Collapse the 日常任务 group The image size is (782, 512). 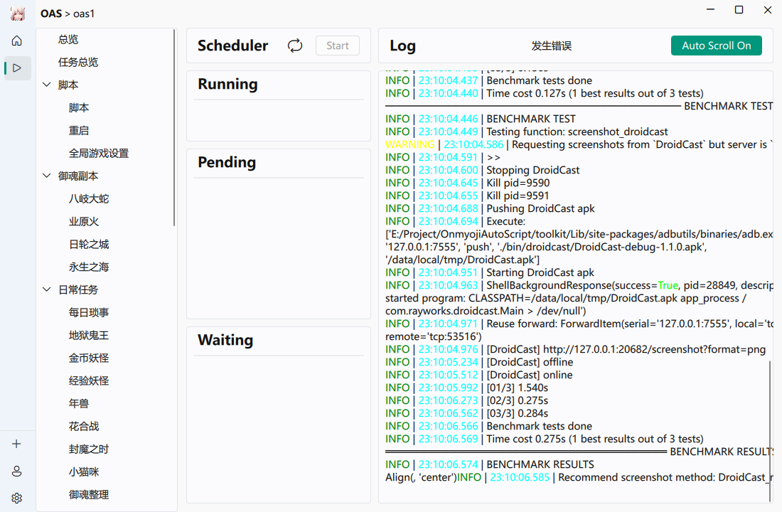pos(47,290)
